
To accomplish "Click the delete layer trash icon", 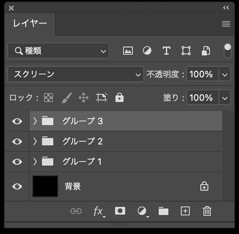I will 207,211.
